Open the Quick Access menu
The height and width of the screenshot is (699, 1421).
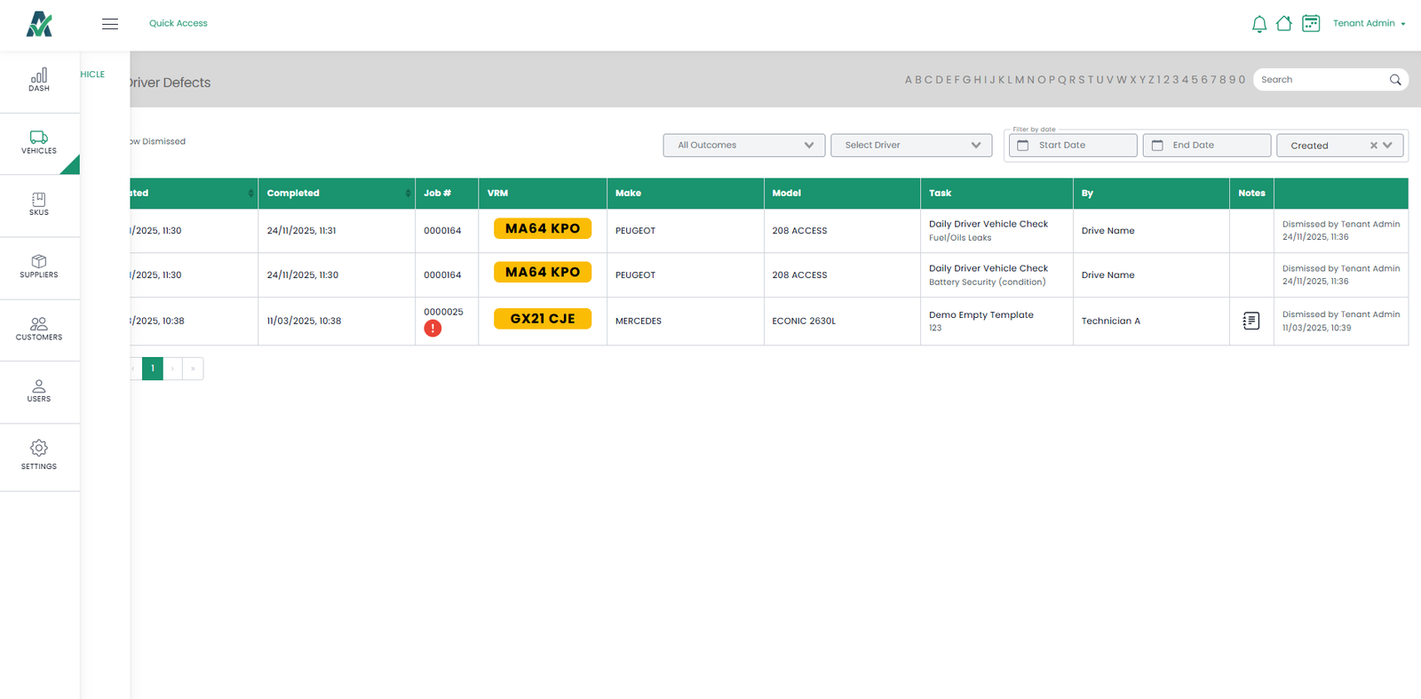click(178, 24)
